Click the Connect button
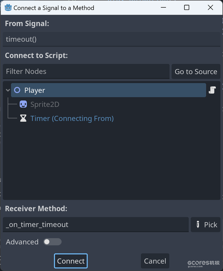 71,261
